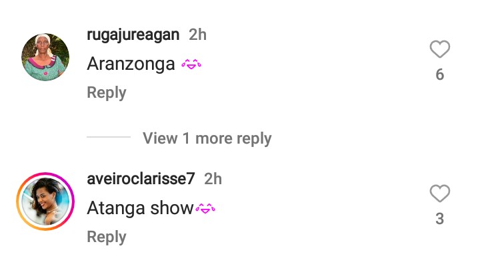Expand View 1 more reply
The height and width of the screenshot is (270, 480).
click(207, 138)
